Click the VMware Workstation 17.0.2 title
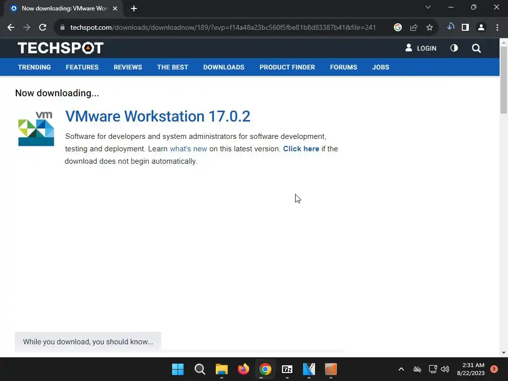Viewport: 508px width, 381px height. tap(158, 116)
